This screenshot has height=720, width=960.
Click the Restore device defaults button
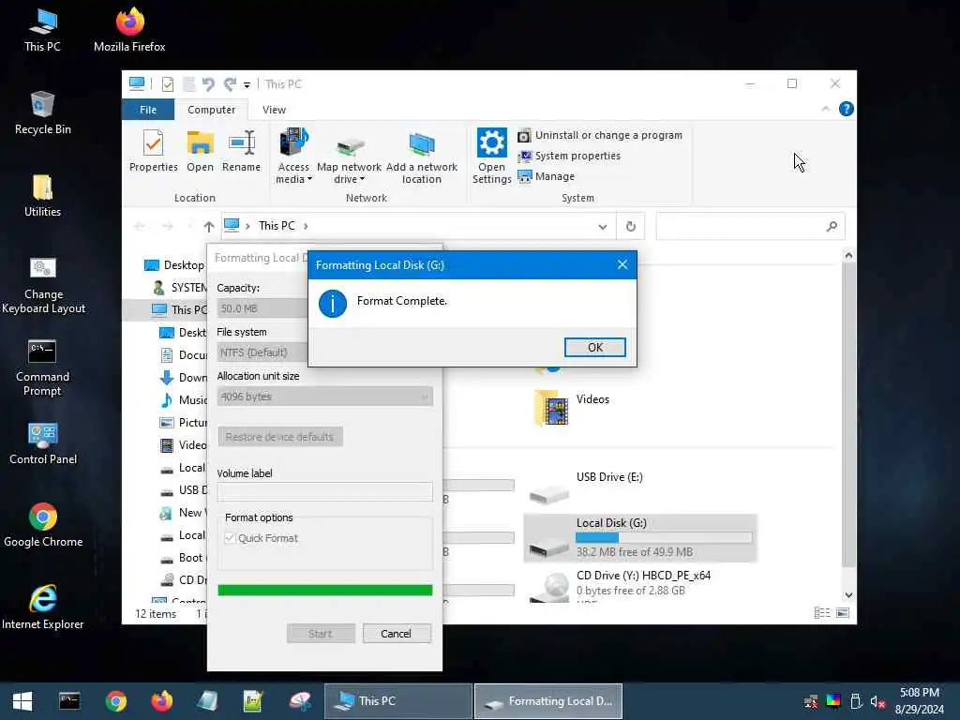pyautogui.click(x=279, y=437)
